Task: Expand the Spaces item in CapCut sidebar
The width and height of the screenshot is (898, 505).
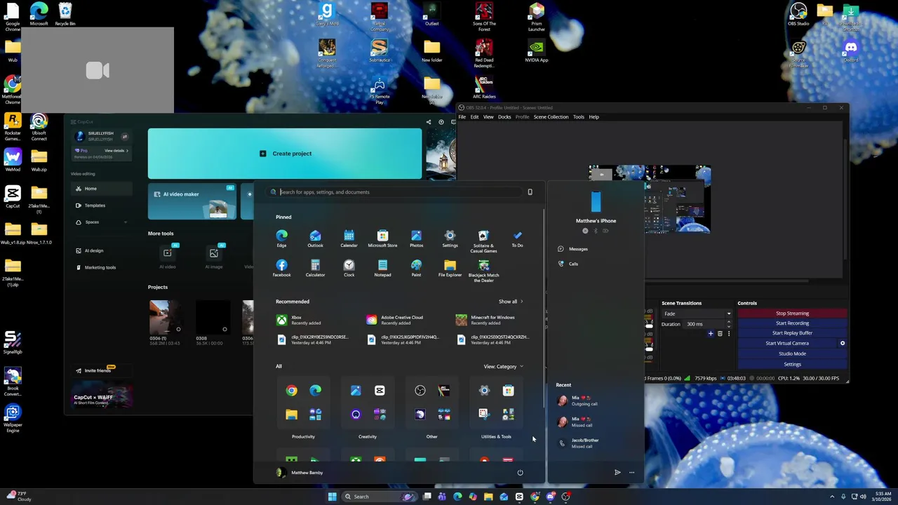Action: coord(101,222)
